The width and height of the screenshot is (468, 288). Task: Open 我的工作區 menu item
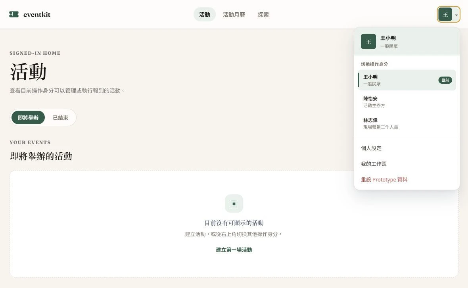[407, 164]
